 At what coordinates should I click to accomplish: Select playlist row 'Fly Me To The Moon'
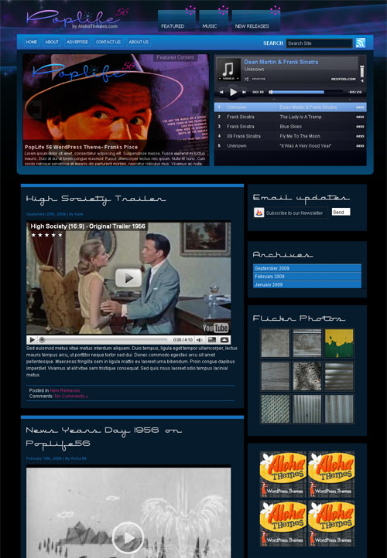[x=290, y=136]
